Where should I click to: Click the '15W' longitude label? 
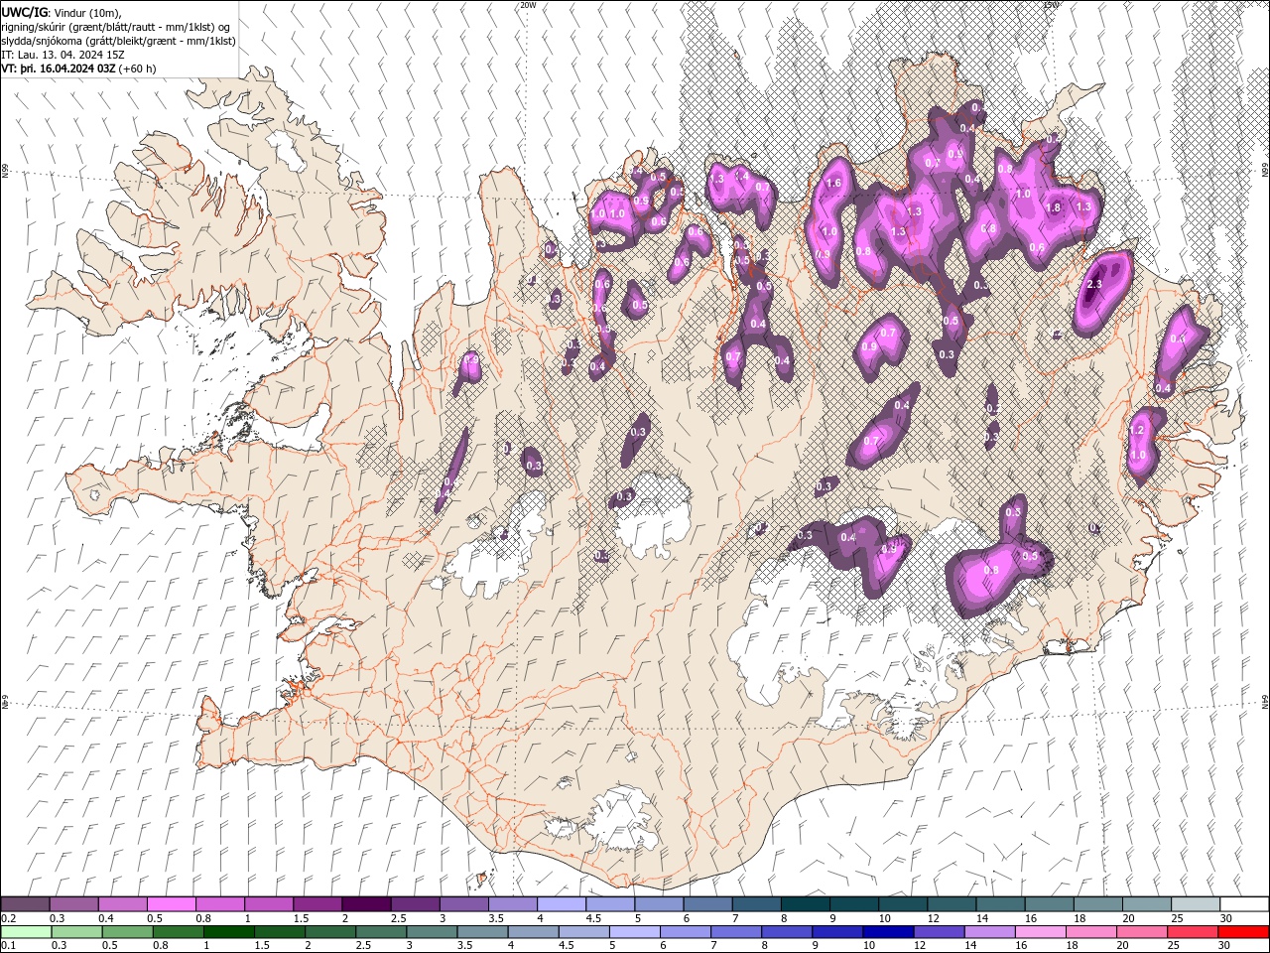[x=1051, y=5]
